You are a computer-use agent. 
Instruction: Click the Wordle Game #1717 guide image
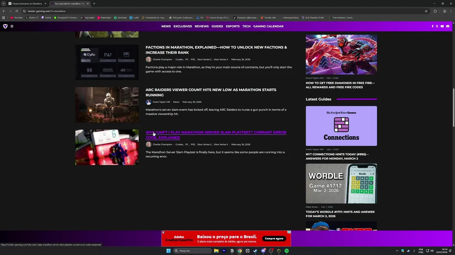(x=341, y=183)
